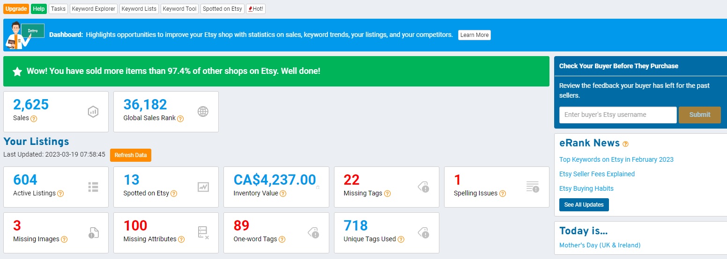The image size is (727, 259).
Task: Click the CA$4,237.00 inventory value
Action: 275,180
